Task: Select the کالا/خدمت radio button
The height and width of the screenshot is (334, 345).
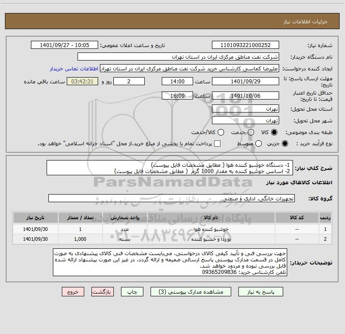Action: [221, 132]
